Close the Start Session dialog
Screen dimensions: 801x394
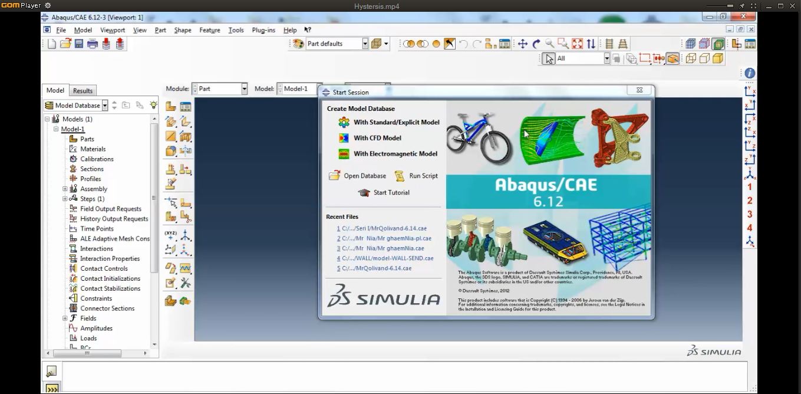639,91
